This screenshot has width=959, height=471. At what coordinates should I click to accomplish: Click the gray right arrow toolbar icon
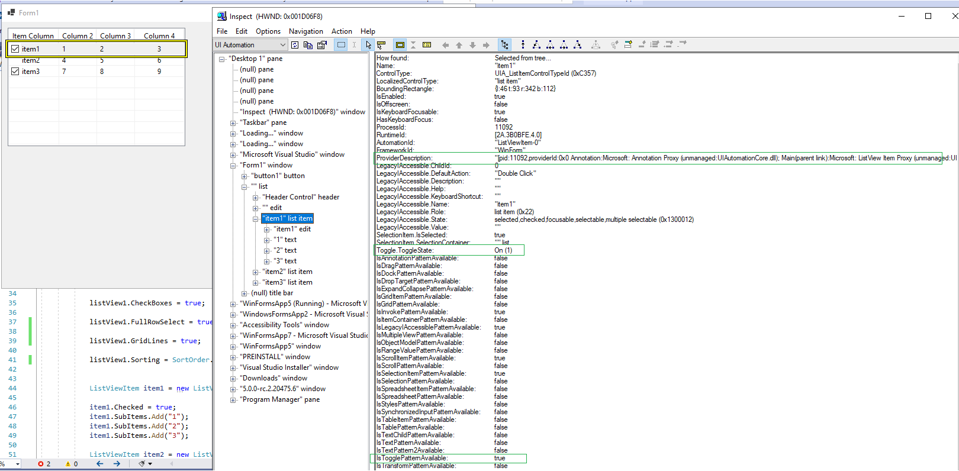click(x=486, y=45)
